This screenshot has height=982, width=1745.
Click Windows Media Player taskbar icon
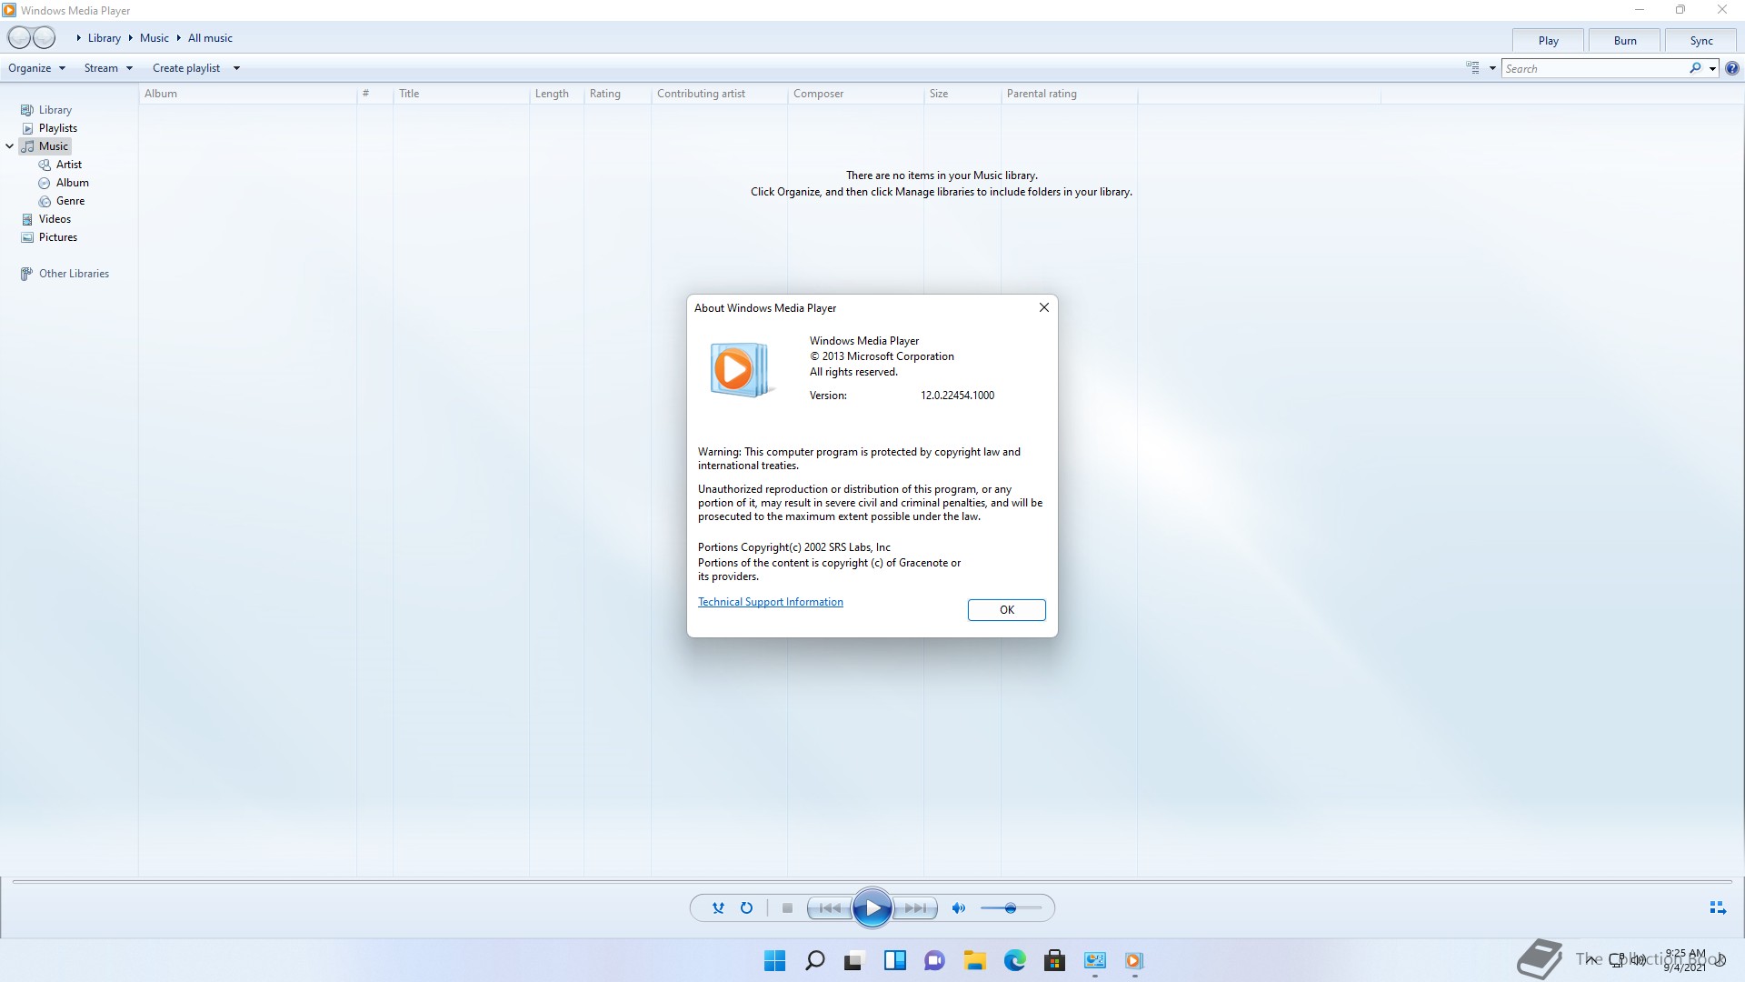point(1134,960)
